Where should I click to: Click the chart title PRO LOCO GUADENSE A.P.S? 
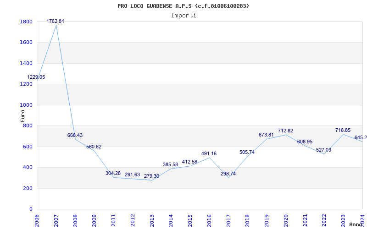(x=183, y=6)
